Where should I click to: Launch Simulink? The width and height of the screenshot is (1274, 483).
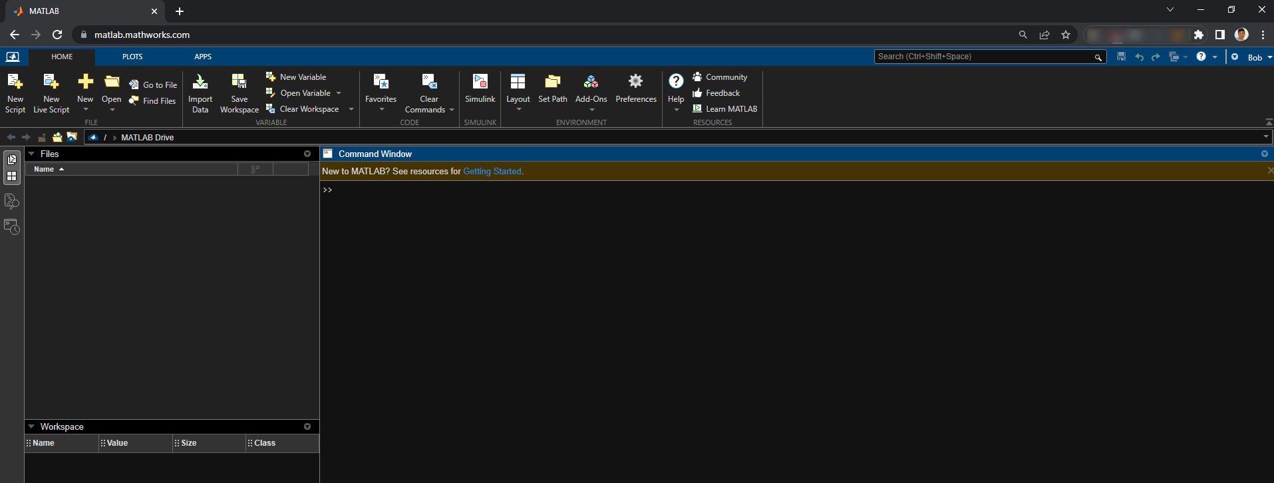click(480, 88)
